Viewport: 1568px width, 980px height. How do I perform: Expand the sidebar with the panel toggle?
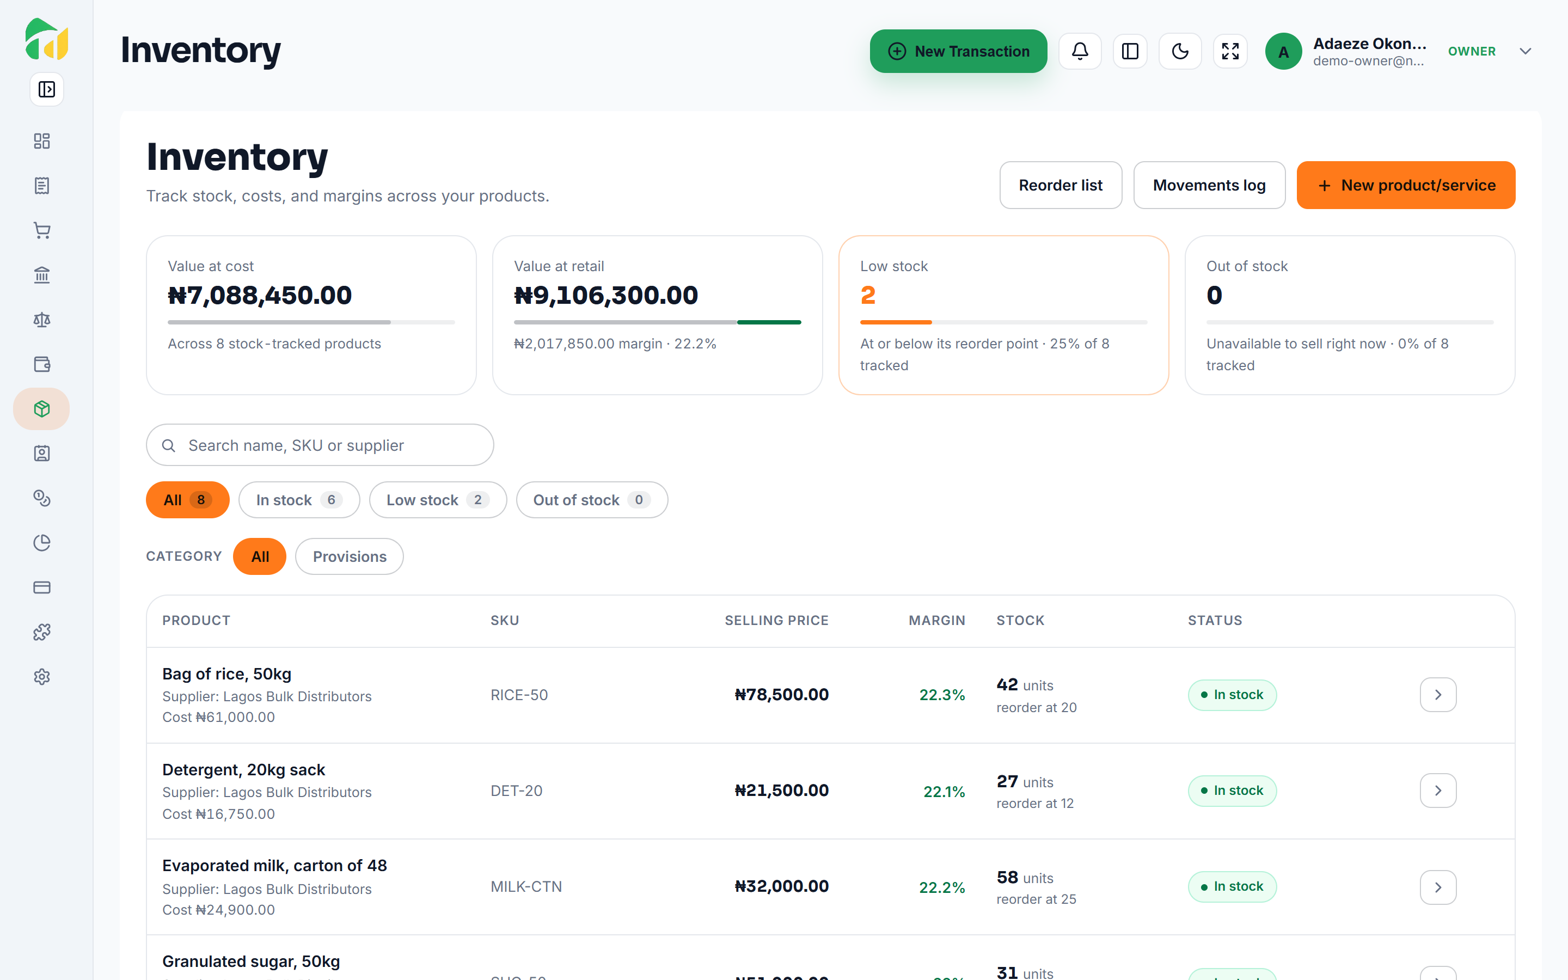point(47,89)
